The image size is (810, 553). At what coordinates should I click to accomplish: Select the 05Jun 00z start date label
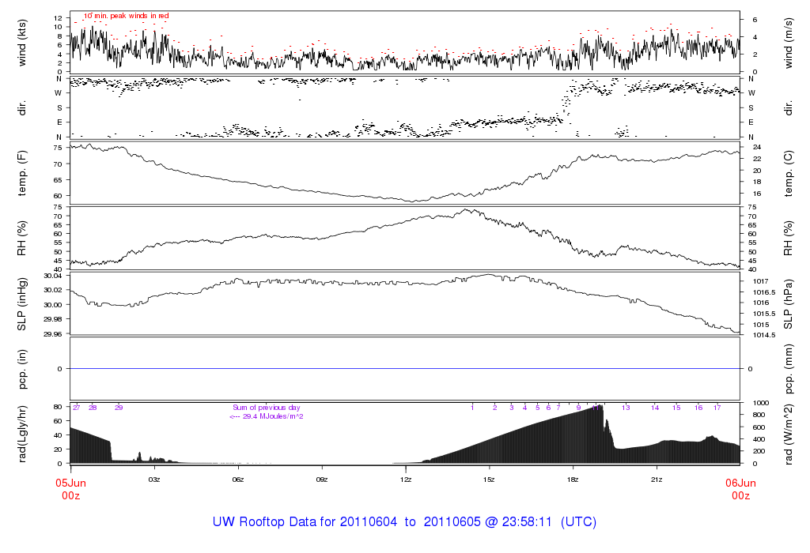pos(70,489)
